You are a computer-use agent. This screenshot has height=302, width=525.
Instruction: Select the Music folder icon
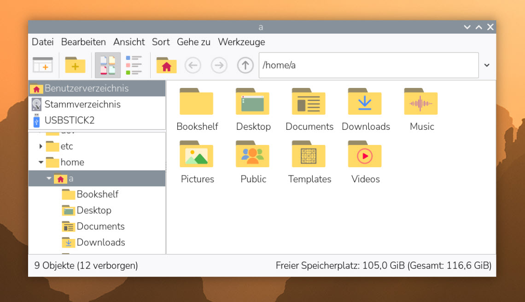[x=421, y=102]
